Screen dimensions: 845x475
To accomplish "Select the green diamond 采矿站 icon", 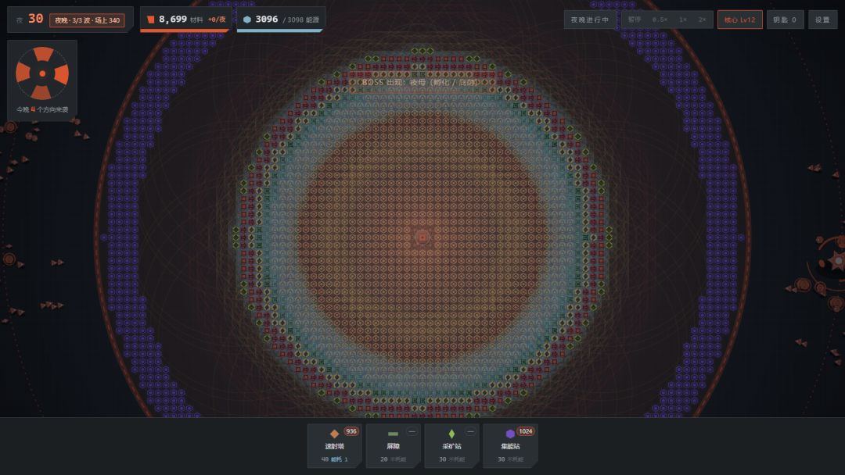I will click(451, 434).
